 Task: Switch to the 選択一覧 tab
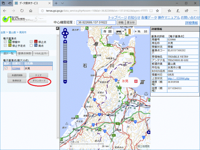8,53
